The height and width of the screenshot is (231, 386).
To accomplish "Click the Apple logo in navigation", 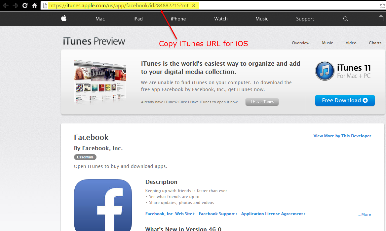I will [x=64, y=18].
